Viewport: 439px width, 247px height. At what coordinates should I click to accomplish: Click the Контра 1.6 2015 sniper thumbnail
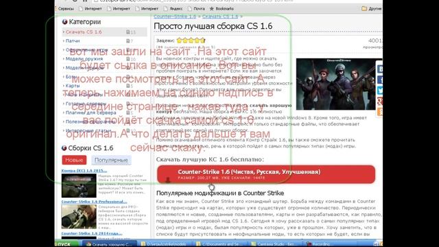[79, 185]
